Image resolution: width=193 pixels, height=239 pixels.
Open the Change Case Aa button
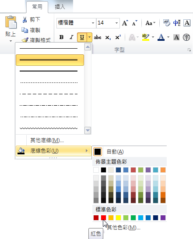[150, 23]
